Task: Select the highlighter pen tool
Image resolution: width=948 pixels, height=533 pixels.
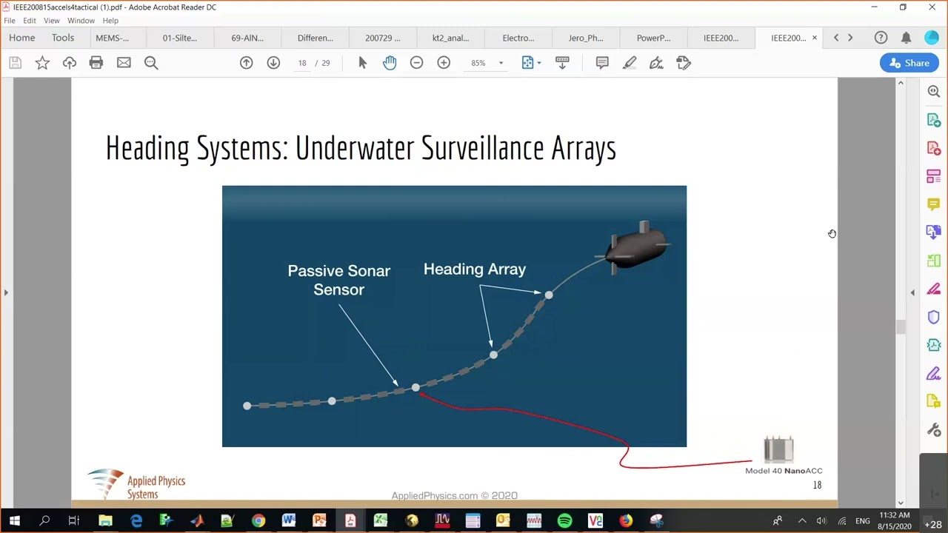Action: [630, 63]
